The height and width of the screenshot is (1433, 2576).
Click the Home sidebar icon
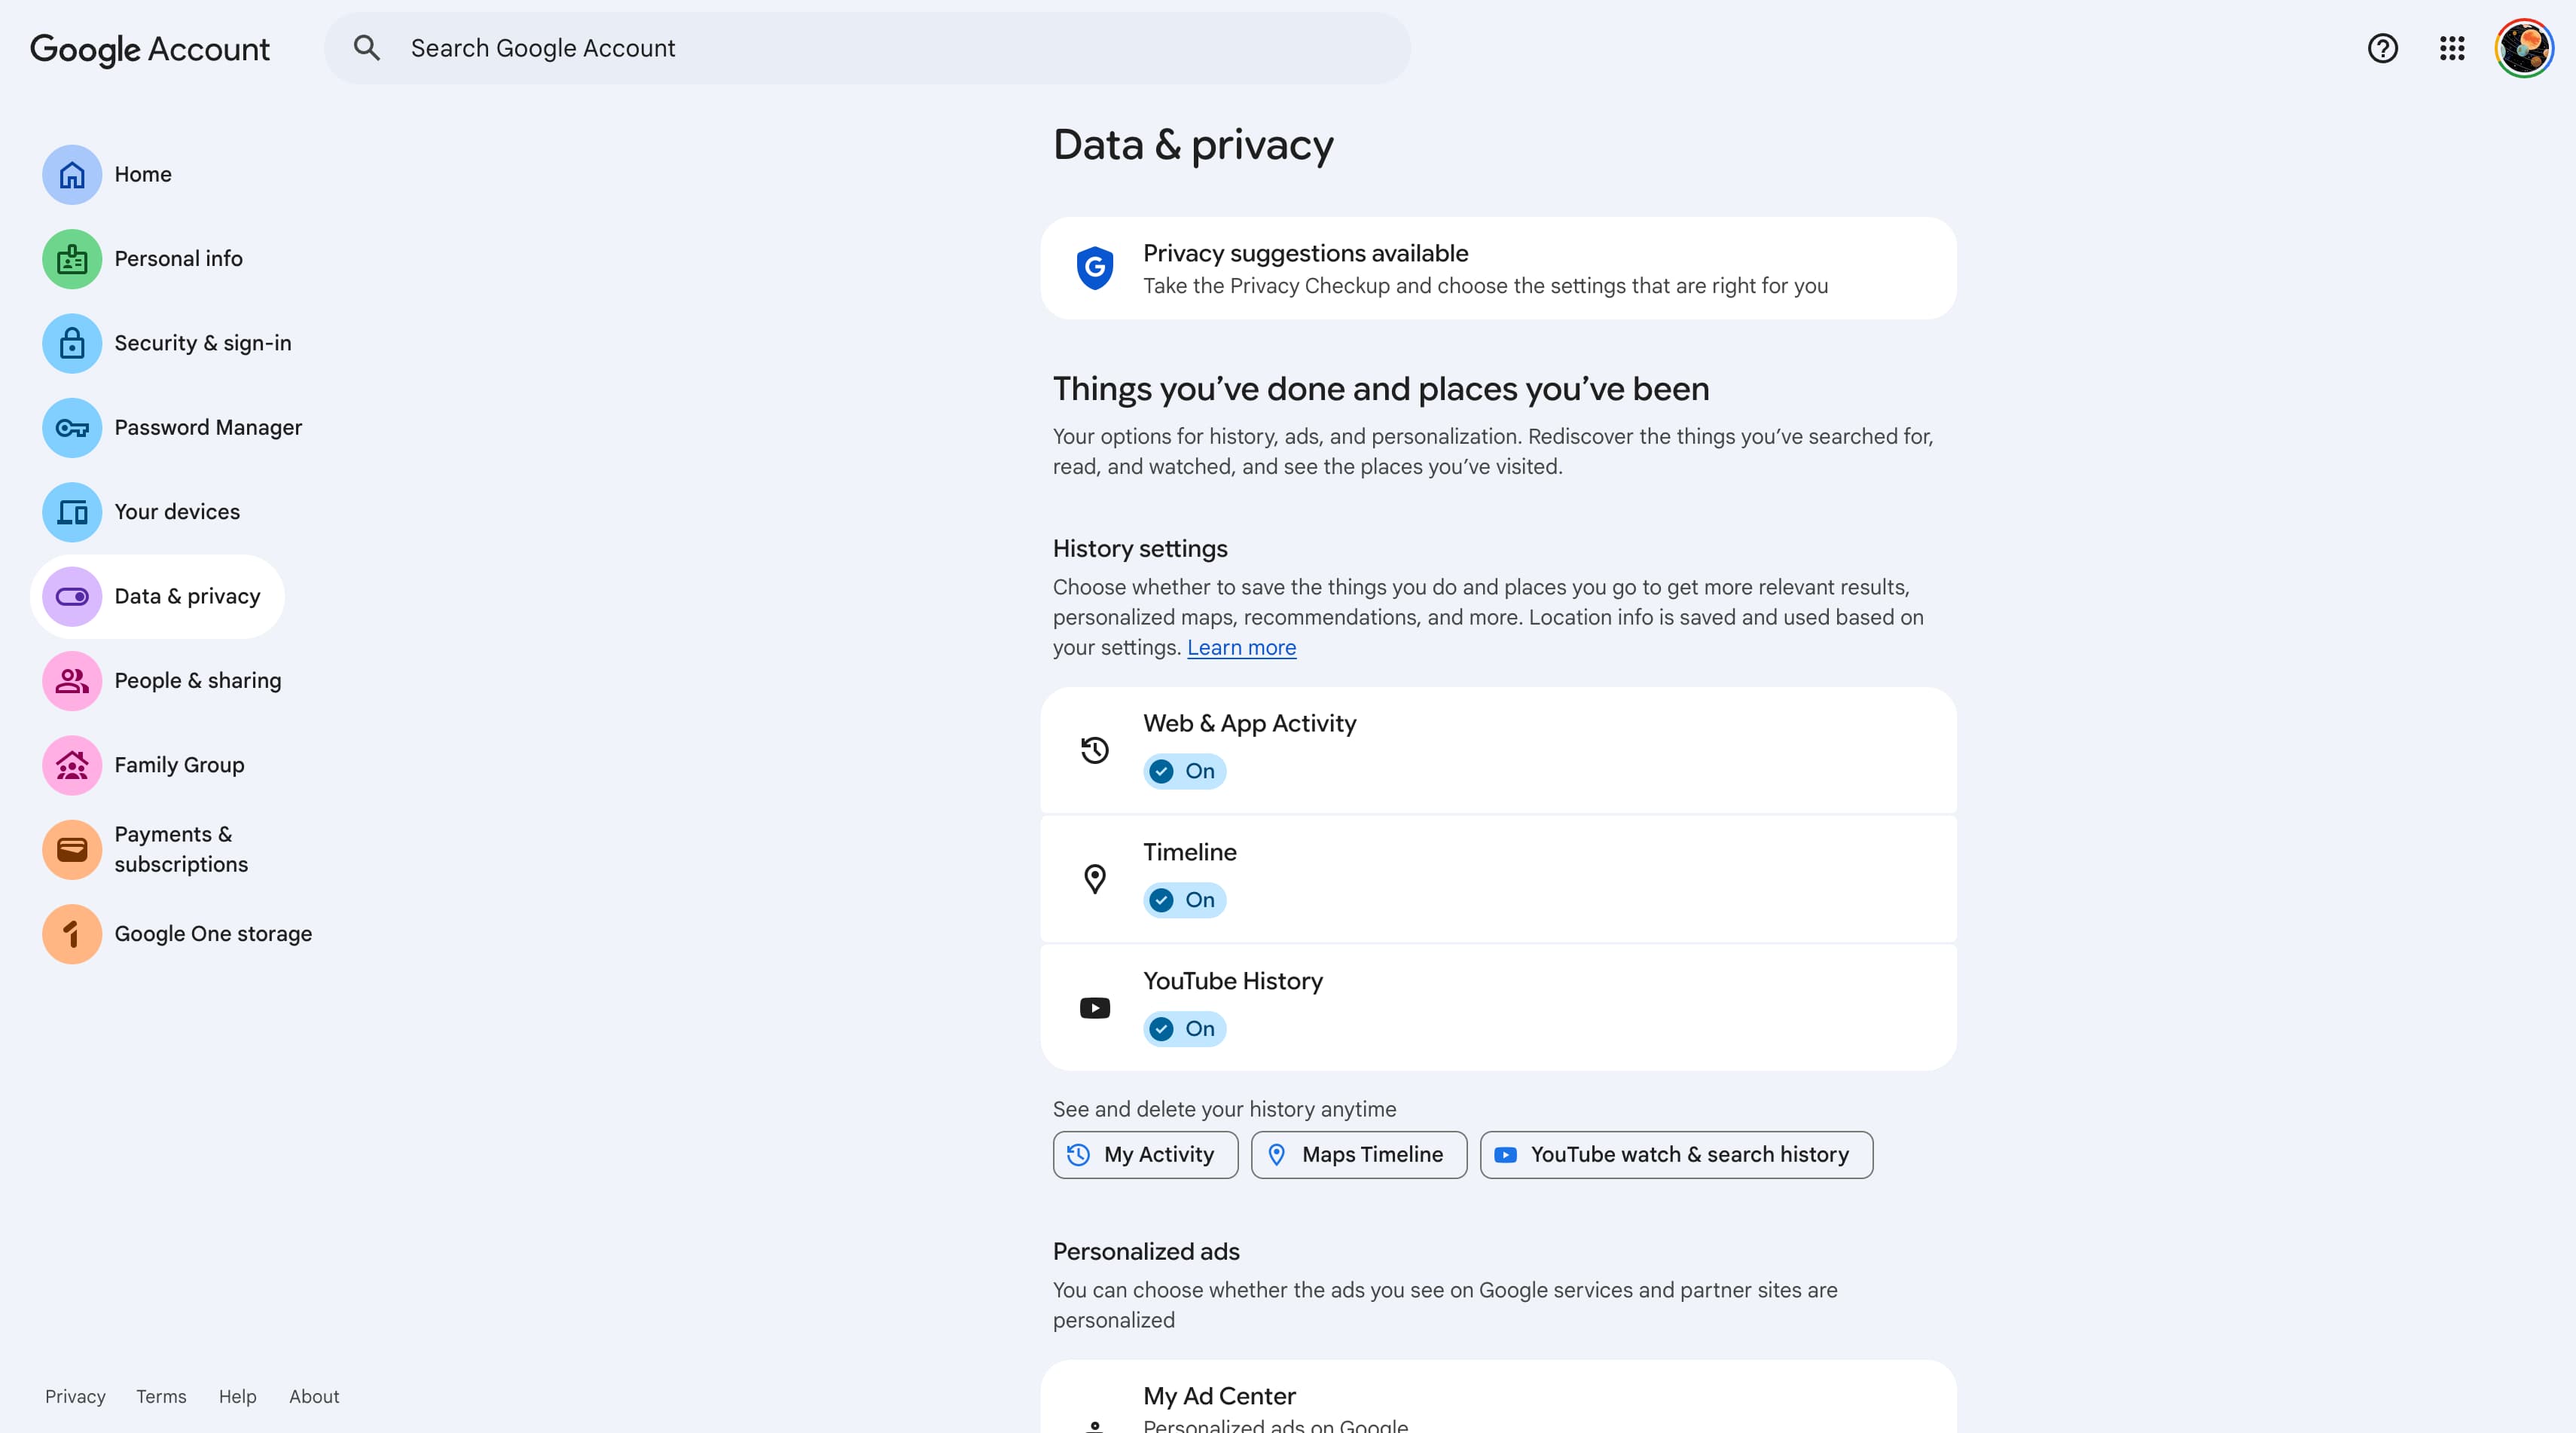[x=72, y=175]
